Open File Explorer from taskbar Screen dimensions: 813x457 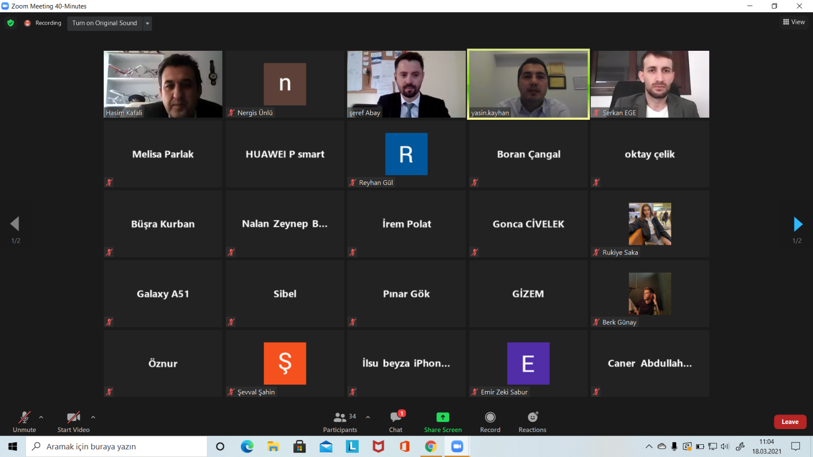tap(273, 446)
